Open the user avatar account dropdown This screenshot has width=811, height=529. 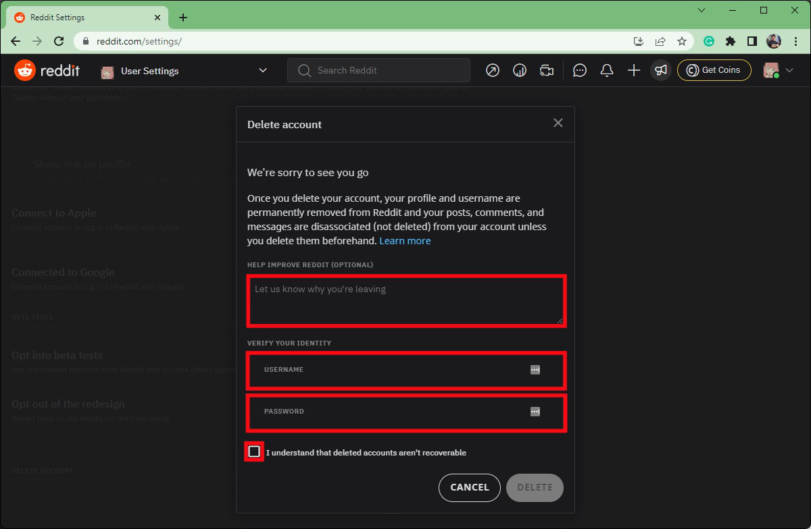779,70
